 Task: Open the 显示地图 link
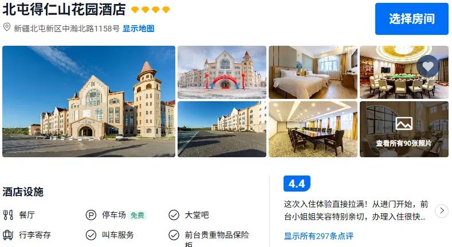[x=139, y=29]
